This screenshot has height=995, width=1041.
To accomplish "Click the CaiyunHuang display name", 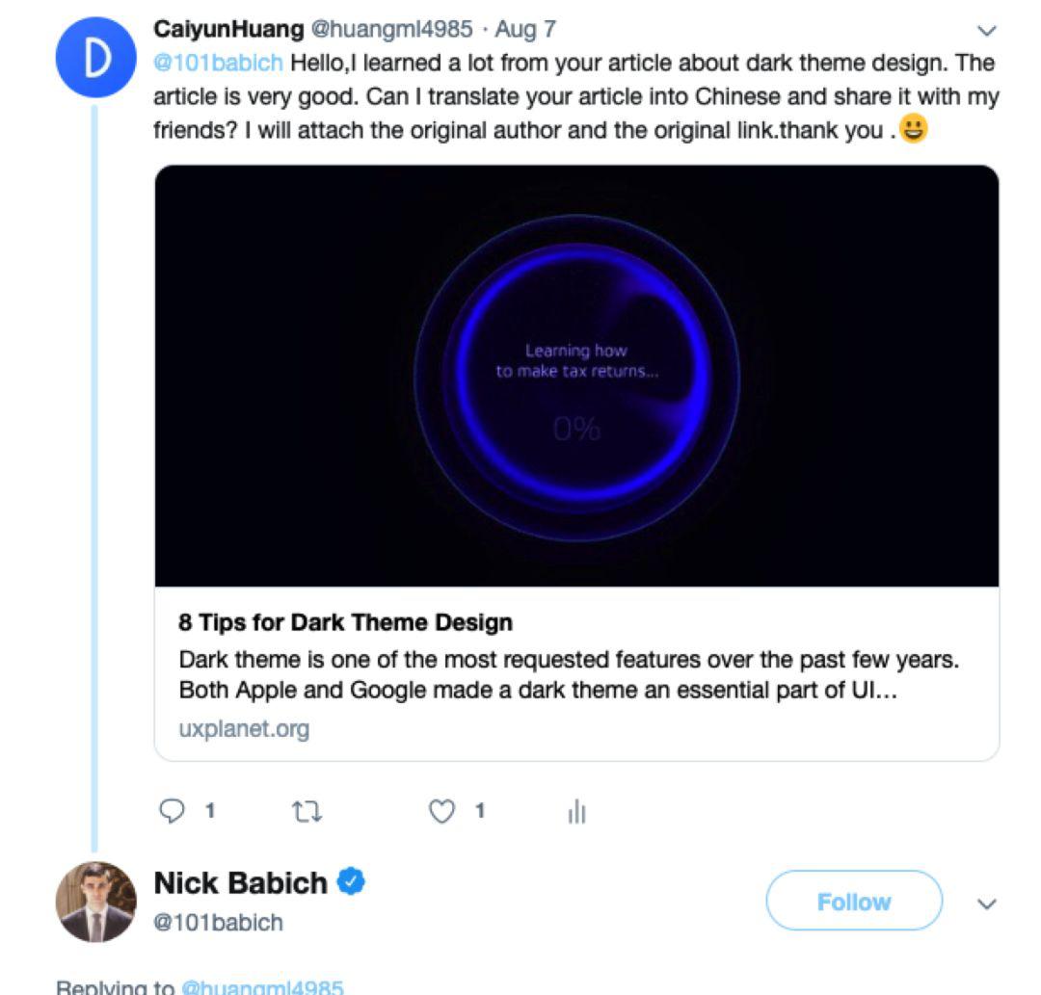I will [228, 29].
